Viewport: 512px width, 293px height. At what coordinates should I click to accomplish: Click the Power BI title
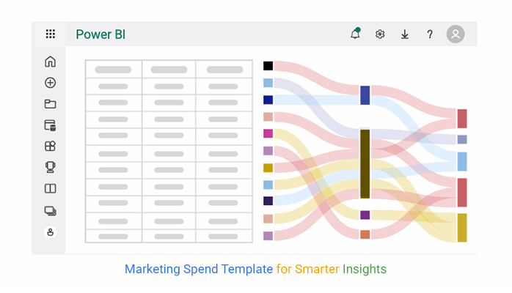coord(100,34)
